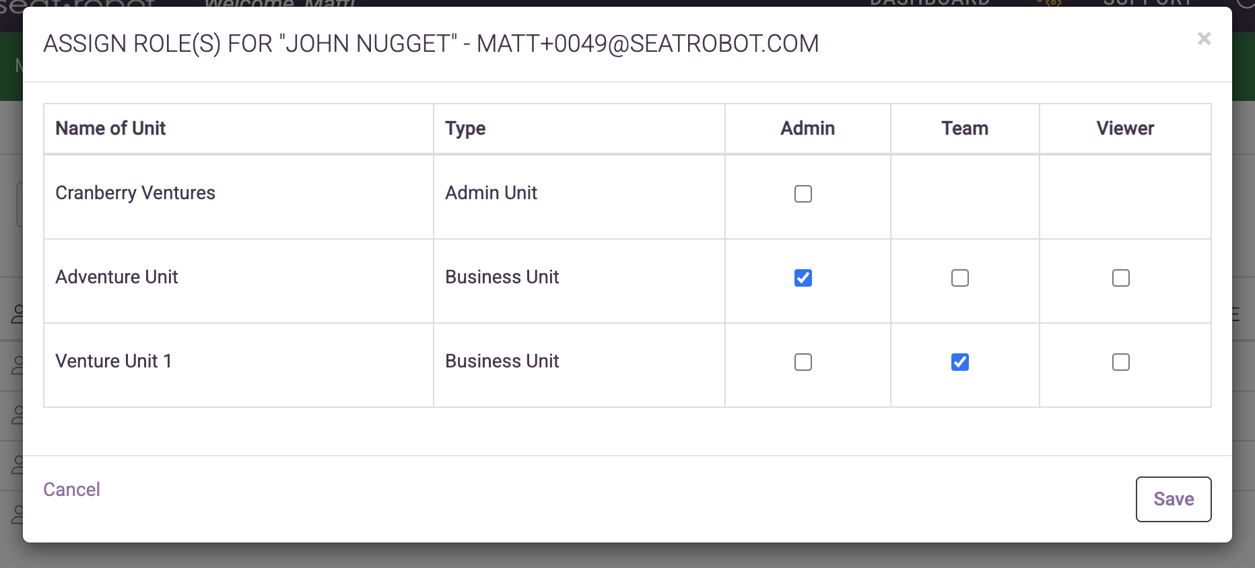1255x568 pixels.
Task: Click the Cancel link
Action: tap(71, 489)
